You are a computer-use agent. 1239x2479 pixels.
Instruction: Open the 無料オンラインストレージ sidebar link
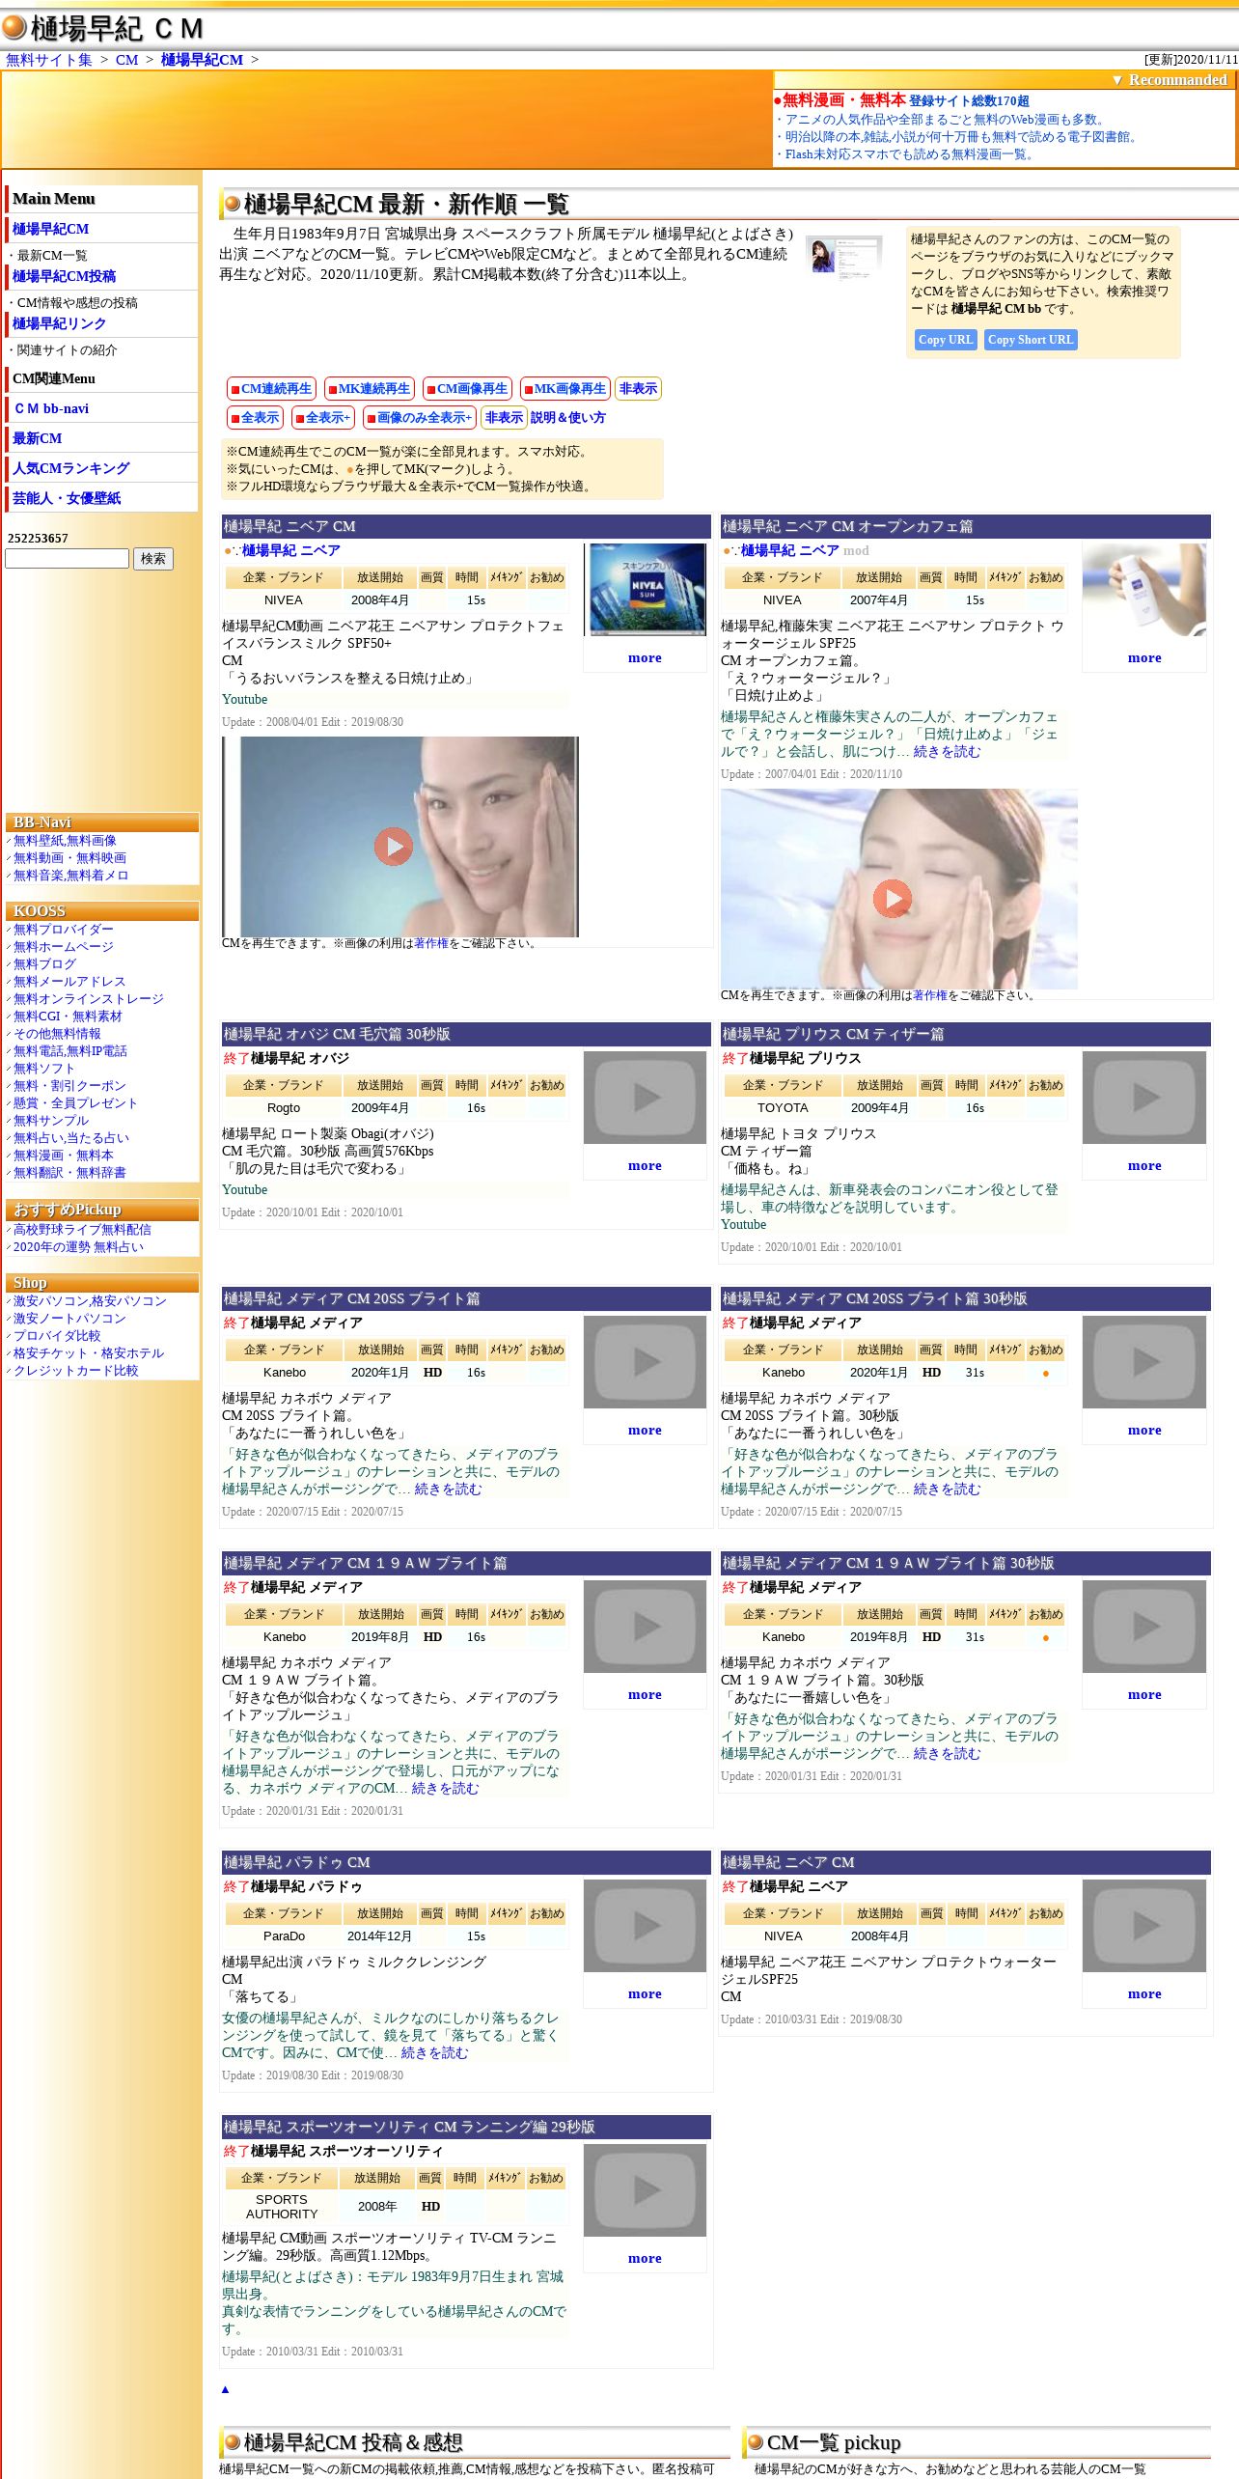(89, 999)
